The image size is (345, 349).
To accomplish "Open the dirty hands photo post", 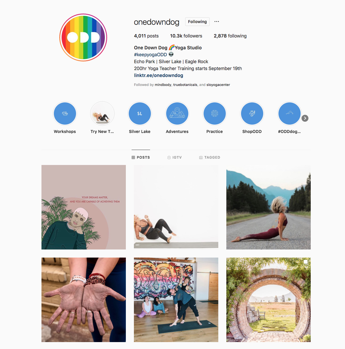I will pyautogui.click(x=84, y=300).
